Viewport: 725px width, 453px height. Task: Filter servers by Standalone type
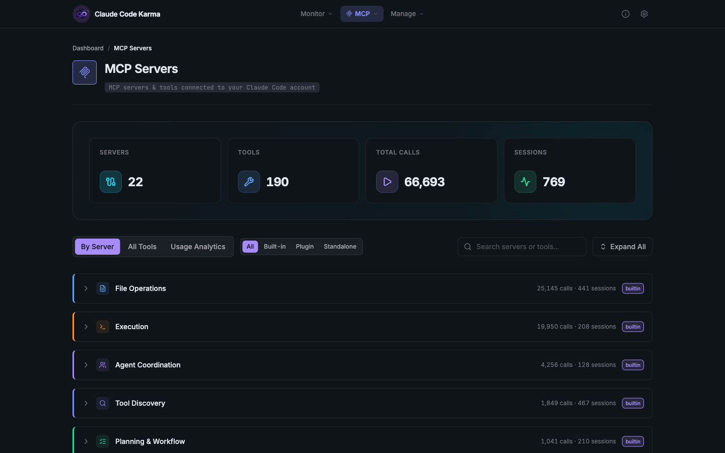[x=340, y=247]
